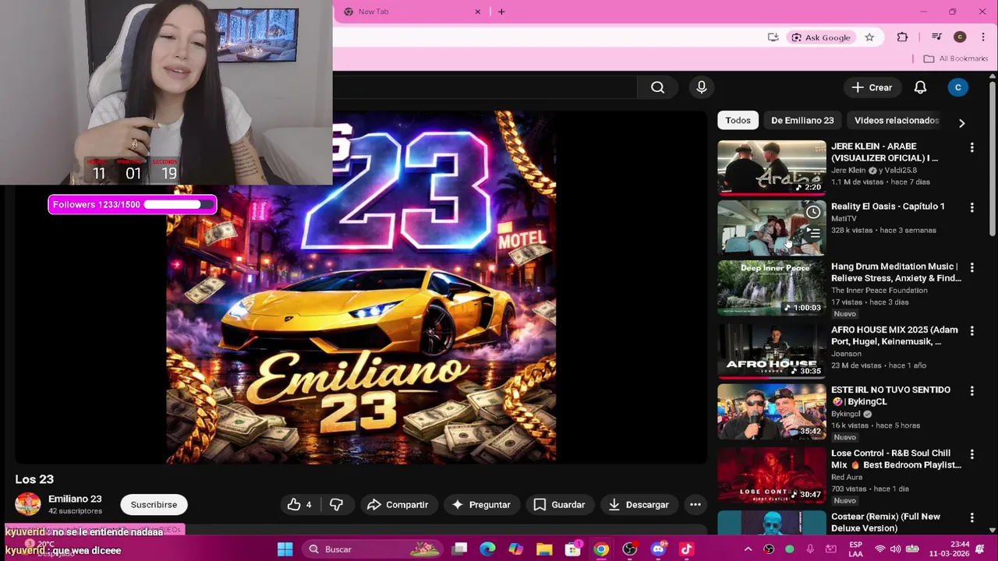The width and height of the screenshot is (998, 561).
Task: Open a new browser tab with plus
Action: 501,12
